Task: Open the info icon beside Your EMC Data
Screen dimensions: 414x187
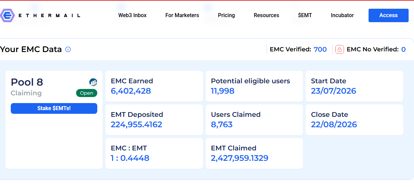Action: (68, 50)
